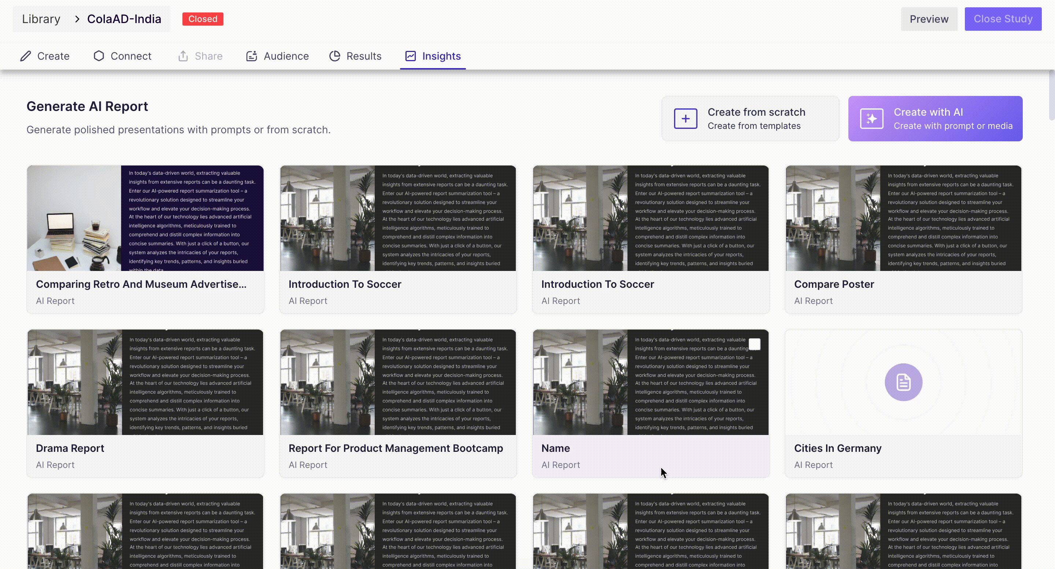Click the breadcrumb chevron after Library
The image size is (1055, 569).
point(77,19)
